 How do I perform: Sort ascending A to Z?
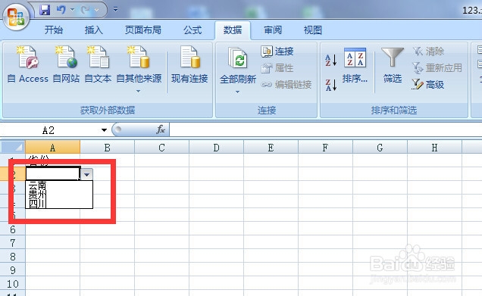(x=330, y=60)
